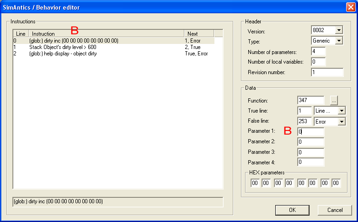Click the Instruction column header

(x=107, y=33)
